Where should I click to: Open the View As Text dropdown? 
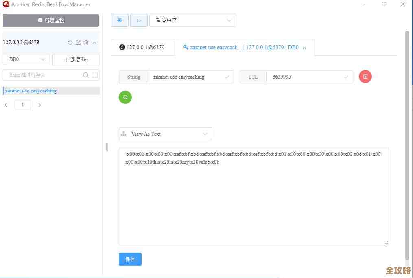[x=165, y=134]
